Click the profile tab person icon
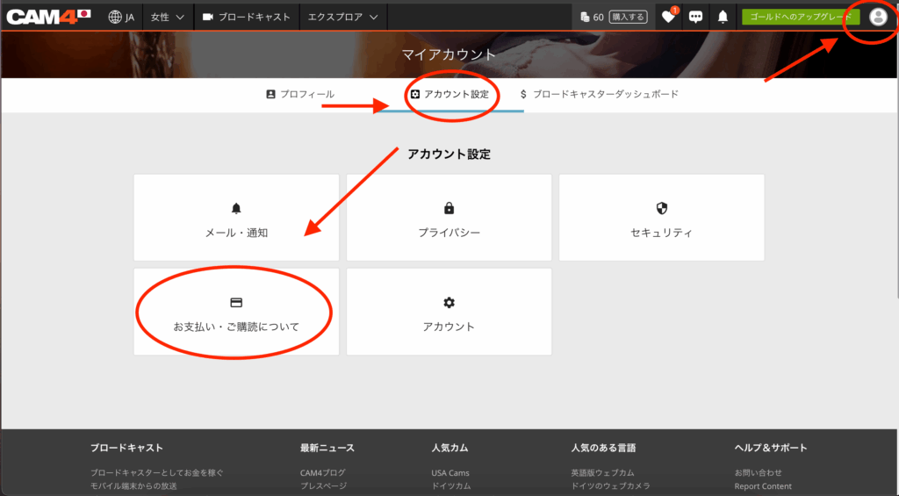 [x=270, y=94]
